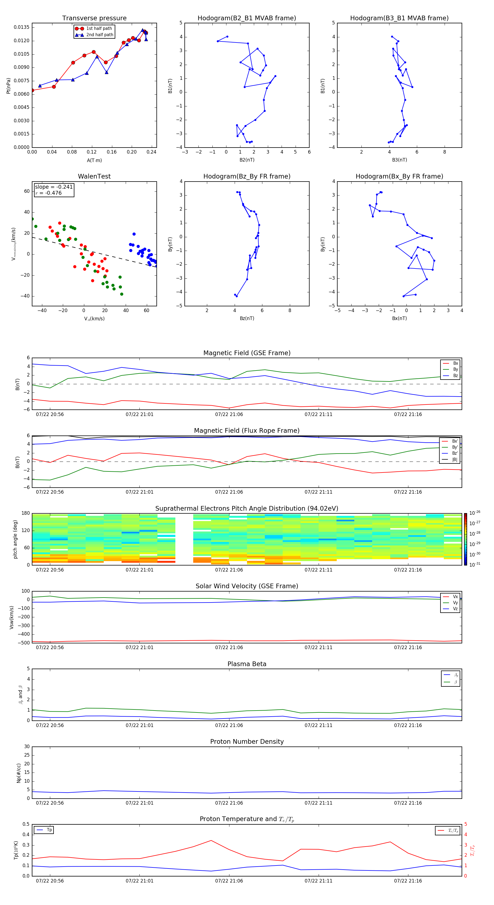Viewport: 494px width, 905px height.
Task: Click the 'Bx(nT)' x-axis label
Action: coord(399,318)
